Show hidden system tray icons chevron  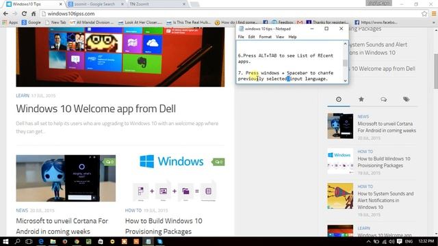(368, 241)
